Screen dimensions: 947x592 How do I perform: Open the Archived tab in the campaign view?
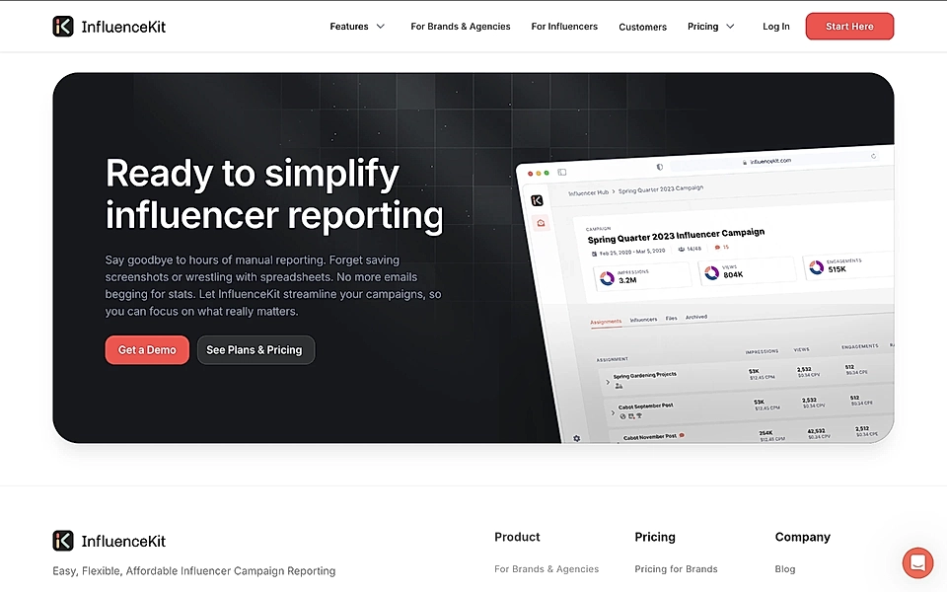[695, 317]
